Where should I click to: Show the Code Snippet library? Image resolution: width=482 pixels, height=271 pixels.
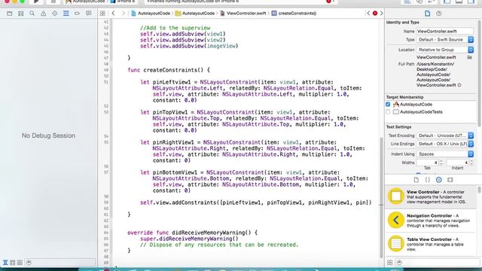pos(427,180)
